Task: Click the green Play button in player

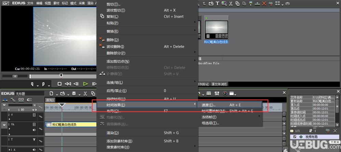Action: 85,84
